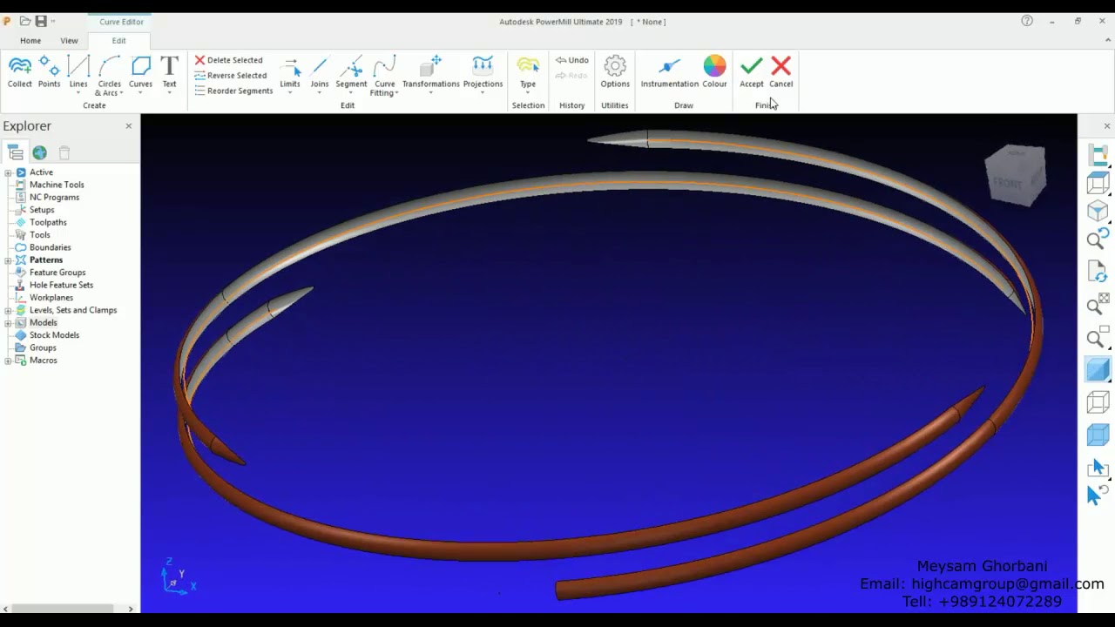Select Machine Tools in Explorer
This screenshot has width=1115, height=627.
click(x=57, y=185)
